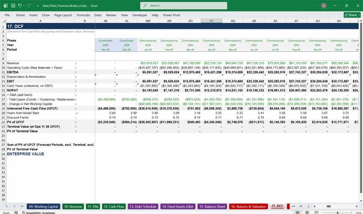Open the View ribbon tab

pyautogui.click(x=124, y=15)
